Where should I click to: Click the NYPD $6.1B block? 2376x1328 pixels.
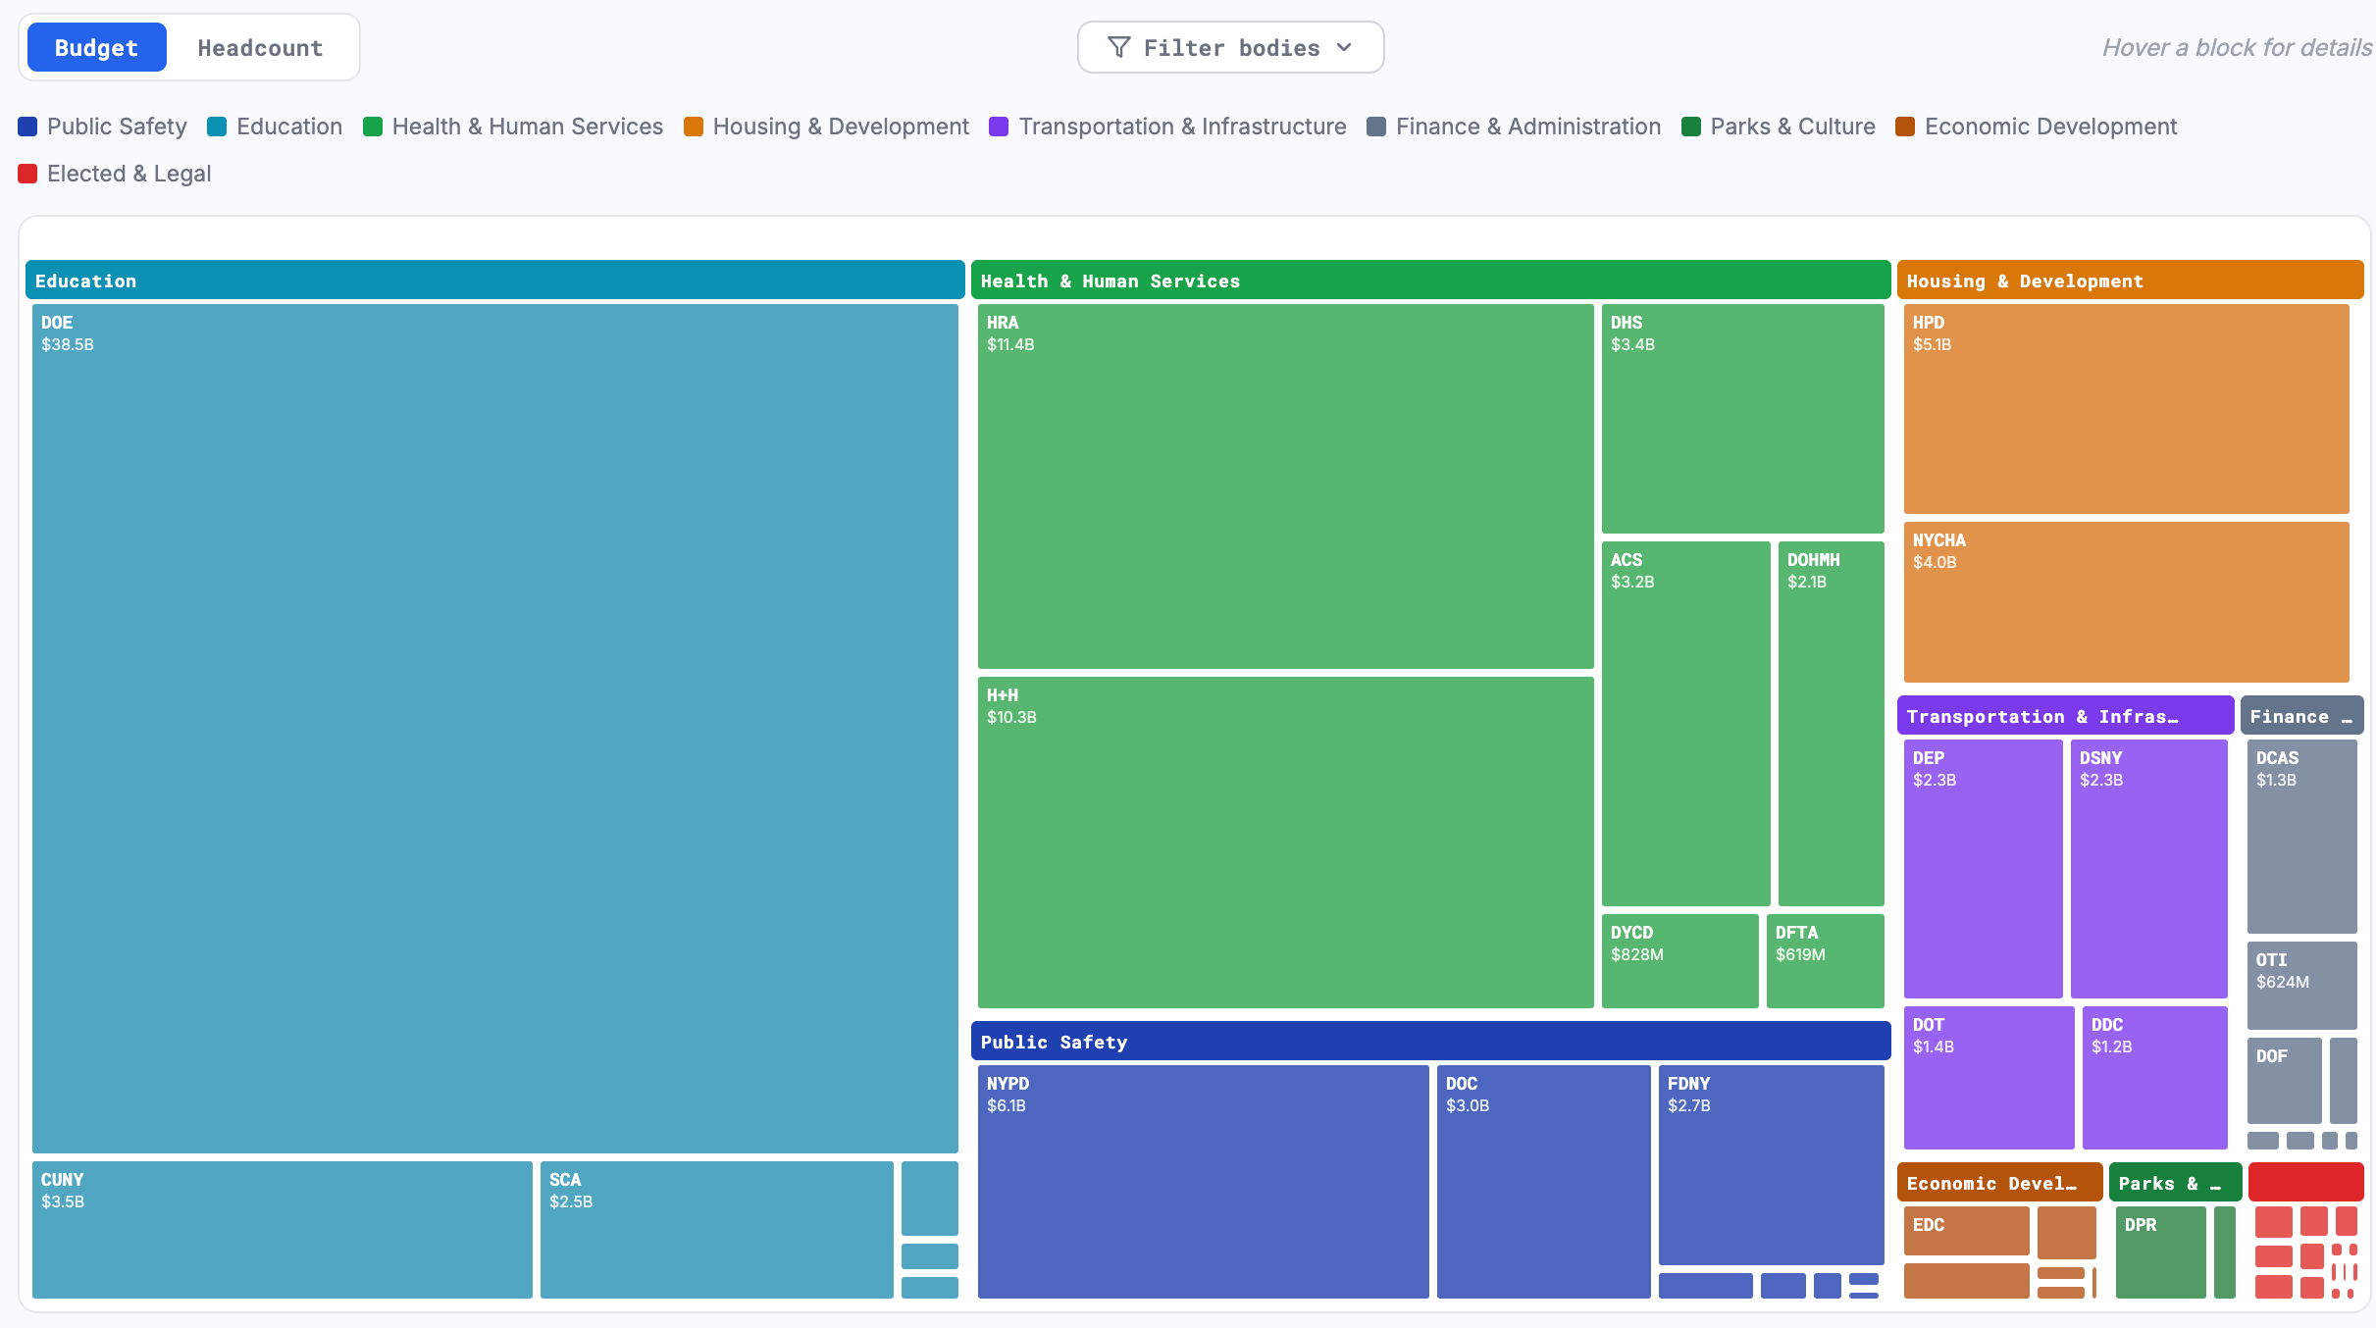coord(1203,1181)
